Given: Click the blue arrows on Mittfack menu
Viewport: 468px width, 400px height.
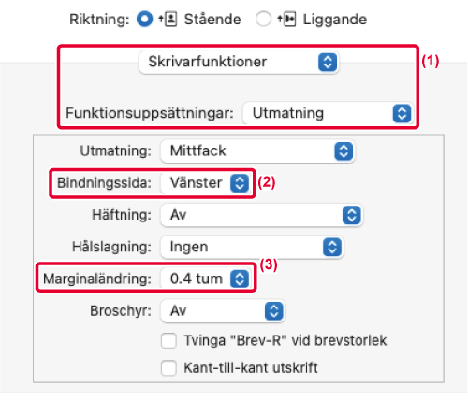Looking at the screenshot, I should tap(344, 151).
